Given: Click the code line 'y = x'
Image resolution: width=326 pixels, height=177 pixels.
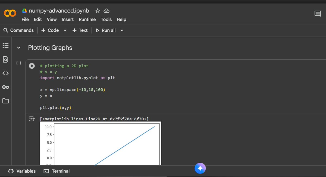Looking at the screenshot, I should click(x=46, y=96).
